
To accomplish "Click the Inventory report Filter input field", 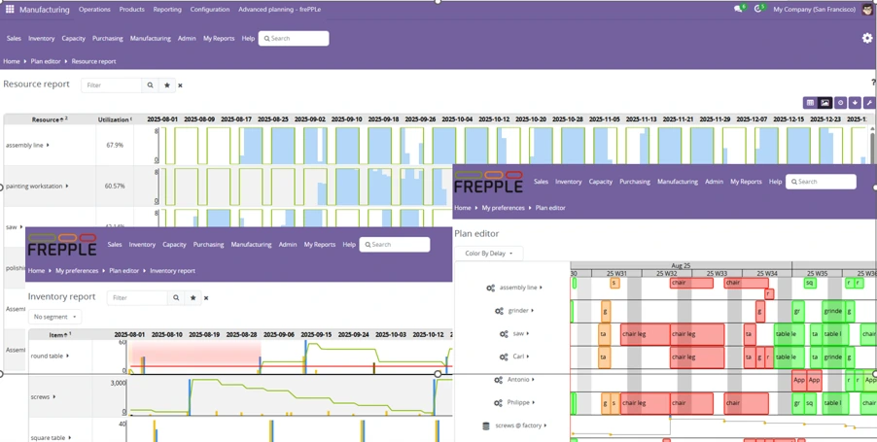I will pos(137,298).
